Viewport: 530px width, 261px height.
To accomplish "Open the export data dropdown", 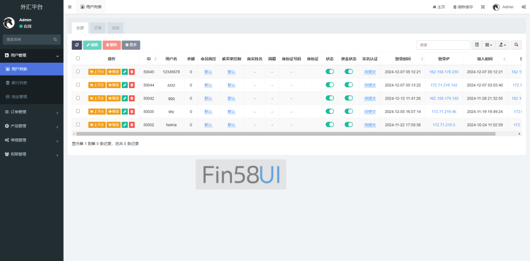I will tap(502, 45).
